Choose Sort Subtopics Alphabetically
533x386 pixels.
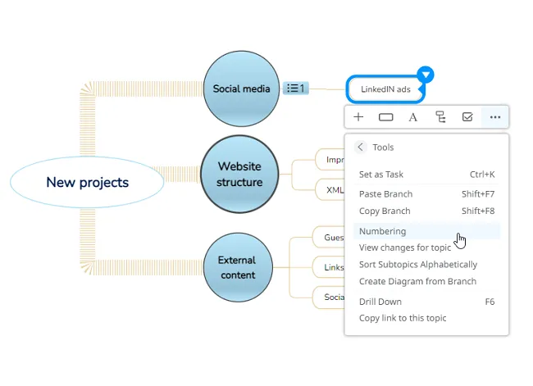coord(417,265)
